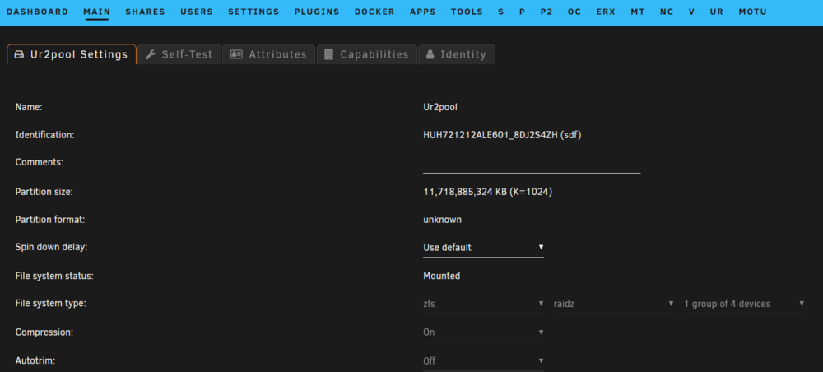Open the Autotrim dropdown
Image resolution: width=823 pixels, height=372 pixels.
(x=483, y=361)
